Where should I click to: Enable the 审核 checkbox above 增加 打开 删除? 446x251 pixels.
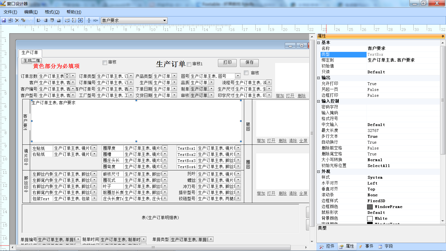(x=246, y=73)
